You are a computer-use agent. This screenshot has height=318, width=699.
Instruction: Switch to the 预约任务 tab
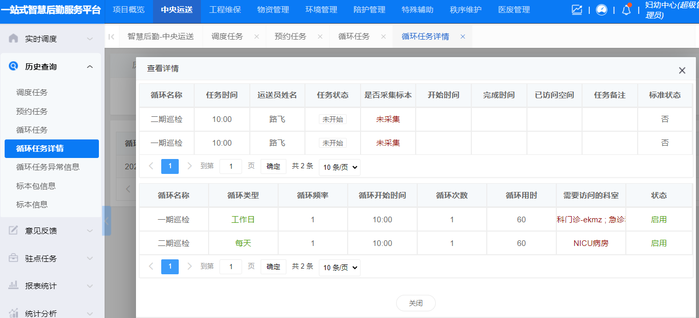tap(291, 37)
